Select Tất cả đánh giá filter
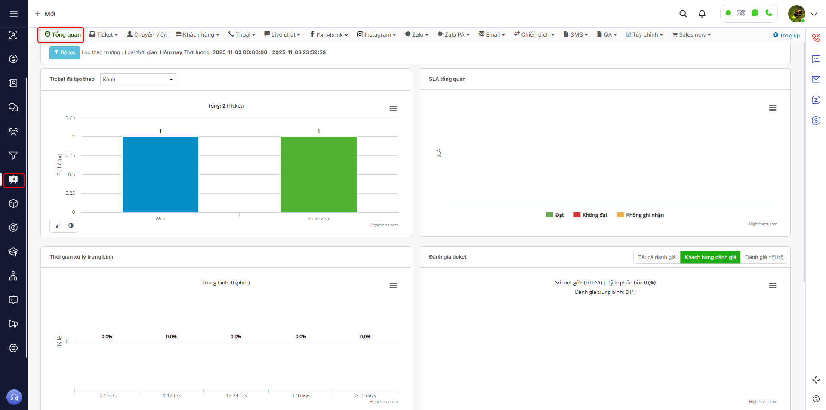826x410 pixels. 656,257
